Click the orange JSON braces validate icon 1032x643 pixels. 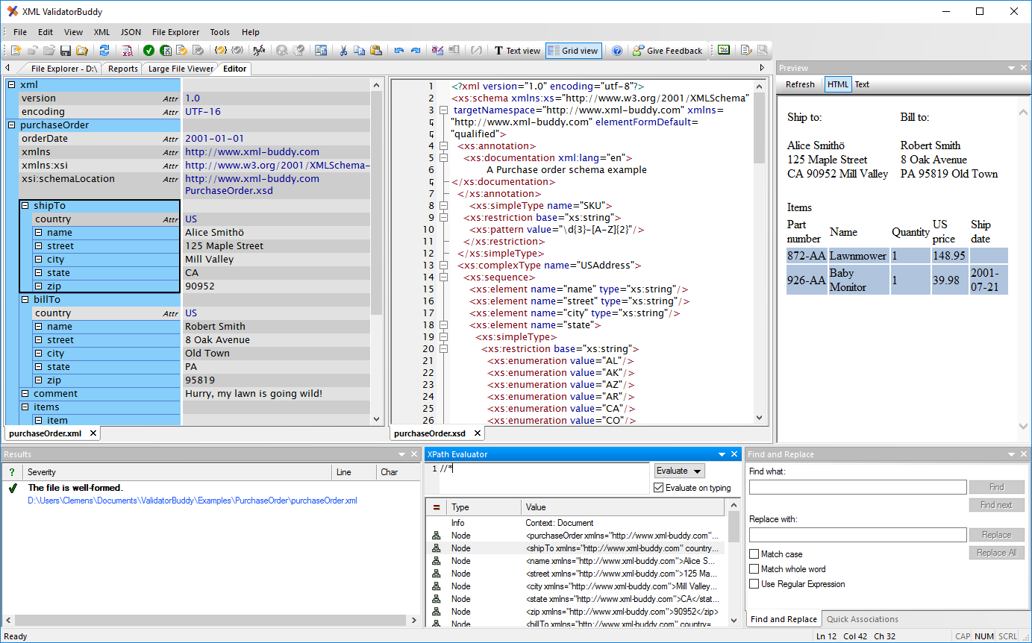[x=220, y=51]
